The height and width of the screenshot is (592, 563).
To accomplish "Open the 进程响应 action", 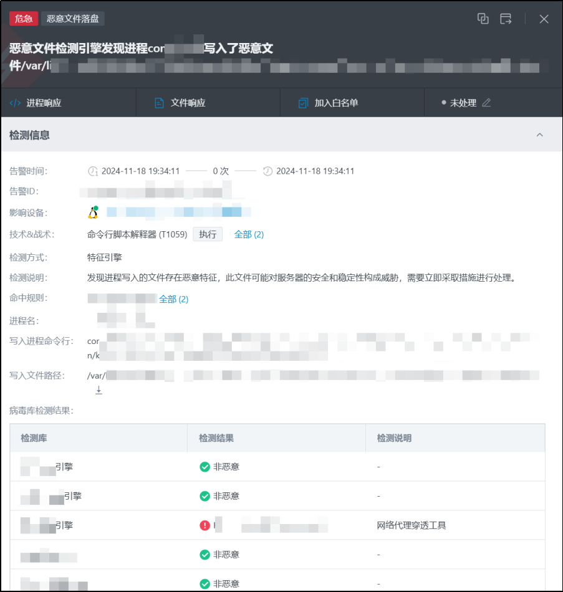I will (44, 103).
